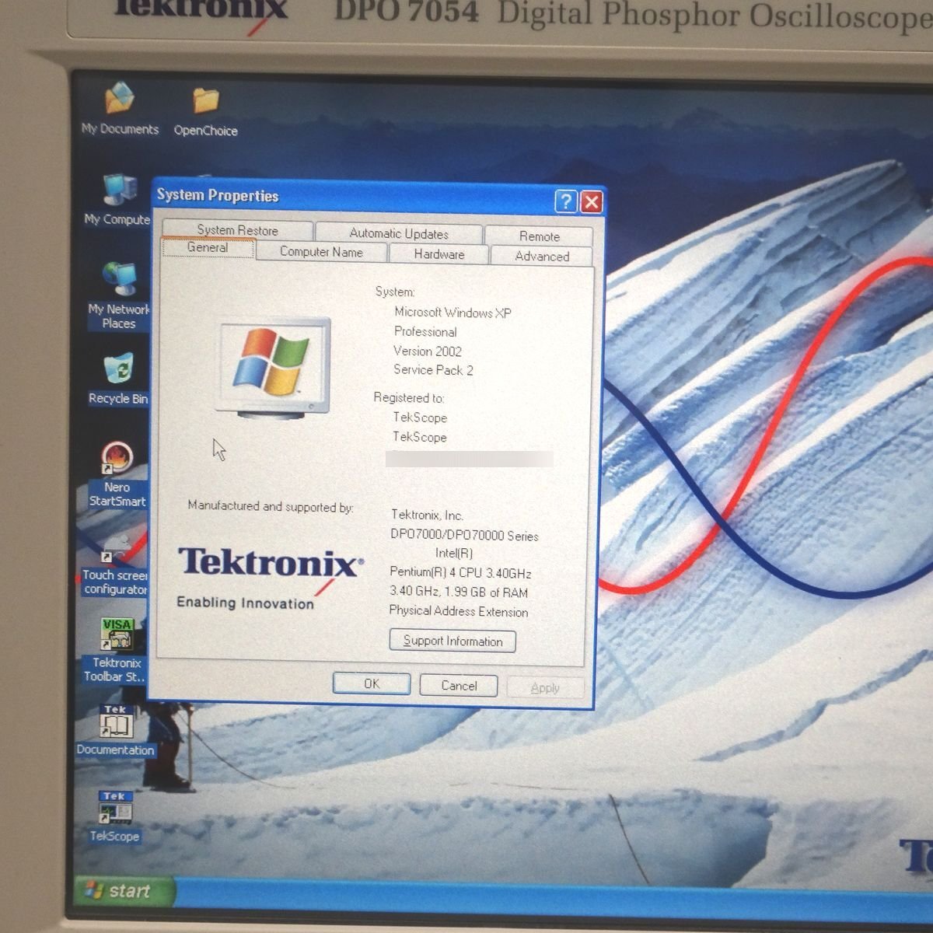Click the Support Information button
This screenshot has width=933, height=933.
(x=453, y=641)
